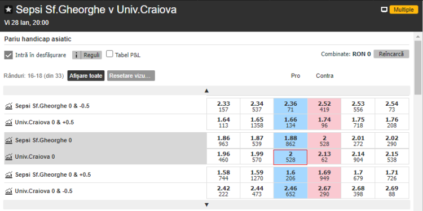
Task: Uncheck Intră în desfășurare checkbox
Action: [8, 55]
